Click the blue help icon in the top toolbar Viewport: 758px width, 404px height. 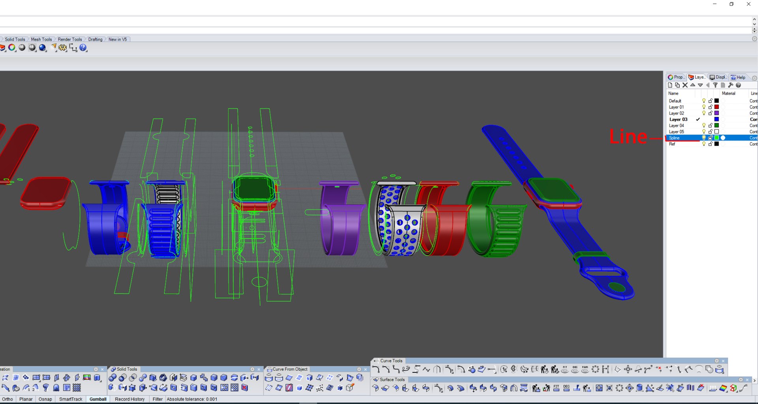tap(83, 48)
